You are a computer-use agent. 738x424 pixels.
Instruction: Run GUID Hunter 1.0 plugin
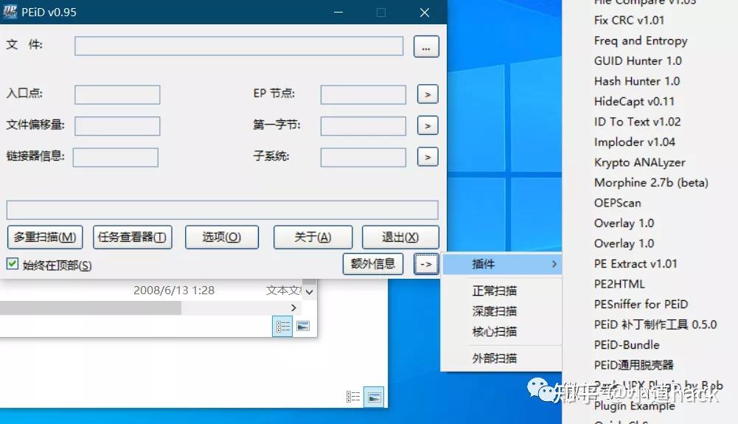click(x=638, y=60)
